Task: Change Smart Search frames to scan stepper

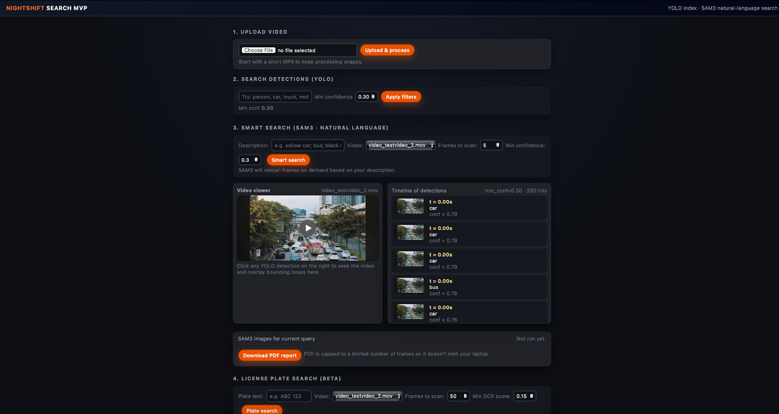Action: 497,145
